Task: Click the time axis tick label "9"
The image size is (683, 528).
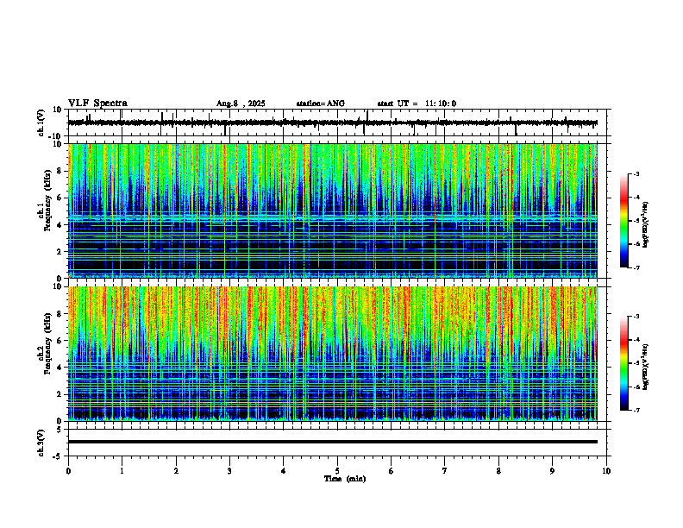Action: [x=552, y=471]
